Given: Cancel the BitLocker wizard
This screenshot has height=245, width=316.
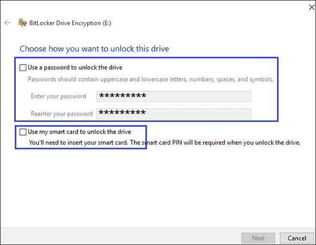Looking at the screenshot, I should (x=297, y=238).
